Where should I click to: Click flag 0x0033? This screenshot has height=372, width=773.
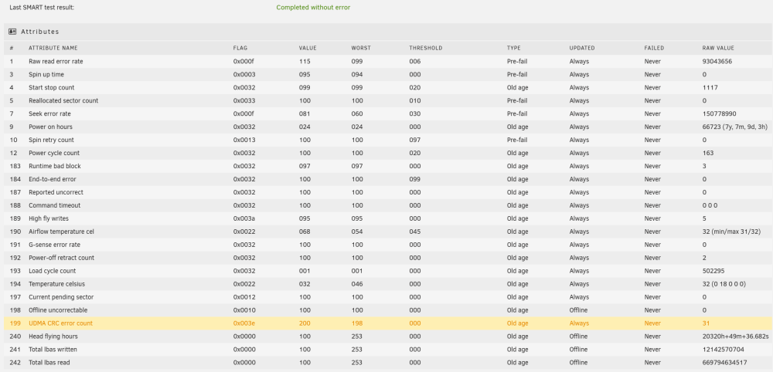click(244, 100)
